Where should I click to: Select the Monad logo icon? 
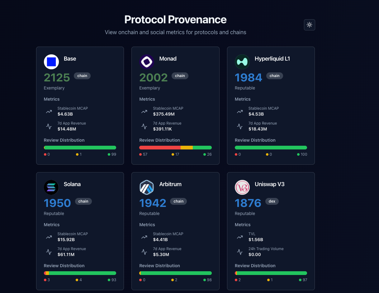point(147,62)
